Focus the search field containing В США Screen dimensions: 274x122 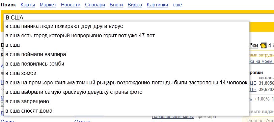pyautogui.click(x=139, y=17)
